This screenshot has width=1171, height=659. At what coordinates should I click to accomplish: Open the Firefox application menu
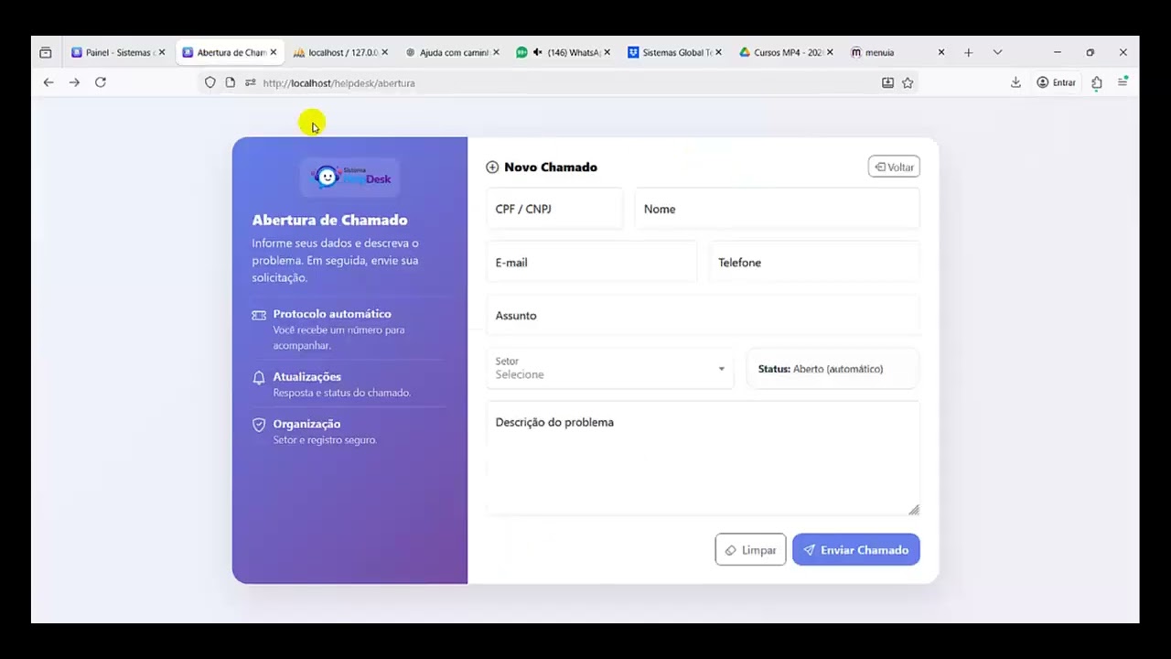(x=1123, y=82)
